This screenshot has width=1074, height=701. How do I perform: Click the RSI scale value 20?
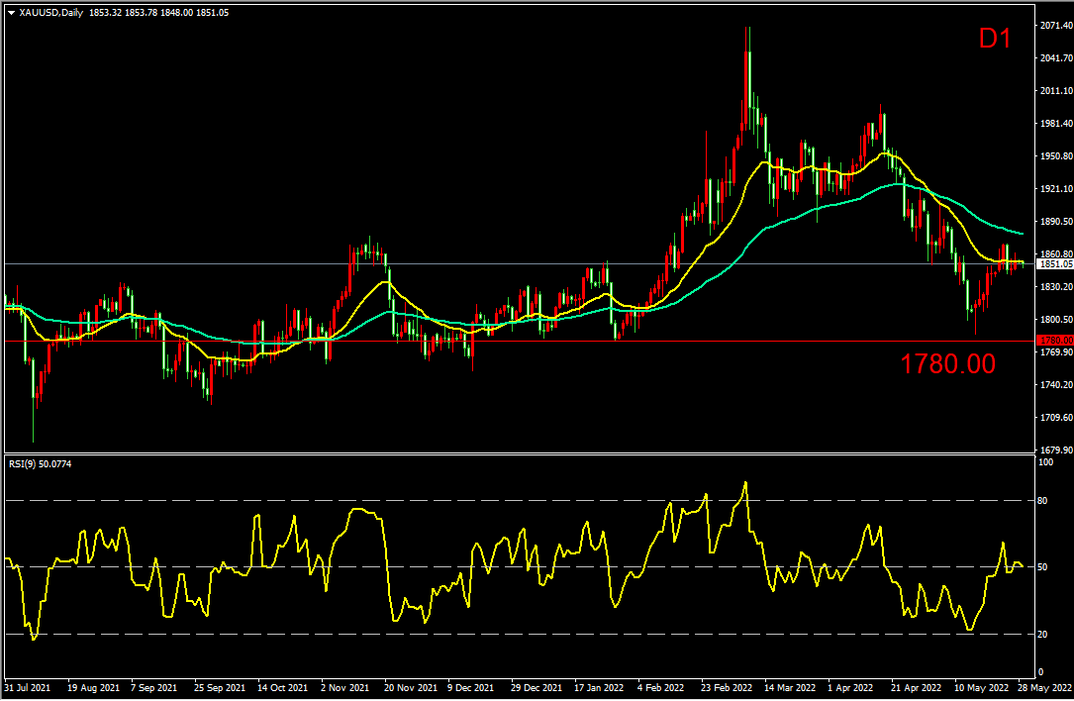(x=1042, y=635)
